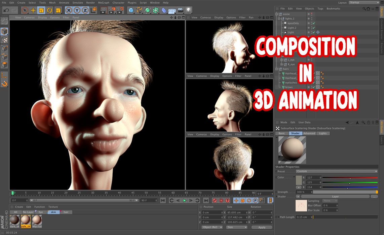Go to the start of animation
The image size is (384, 235).
pyautogui.click(x=163, y=200)
